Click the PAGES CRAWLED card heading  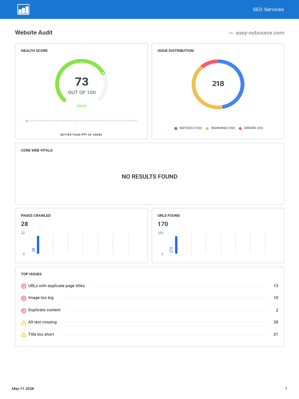coord(36,215)
